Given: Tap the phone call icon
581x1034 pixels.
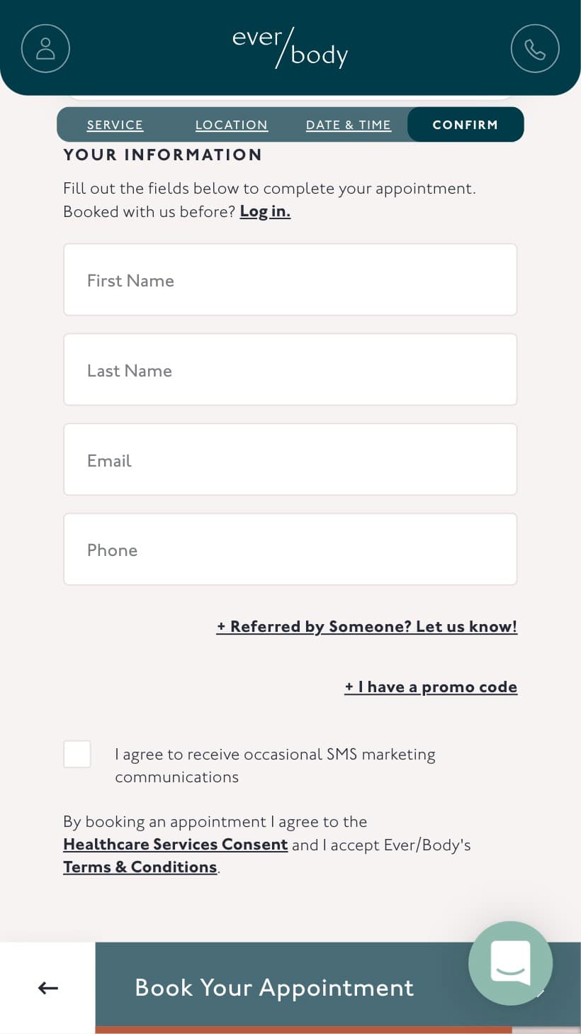Looking at the screenshot, I should pos(535,48).
